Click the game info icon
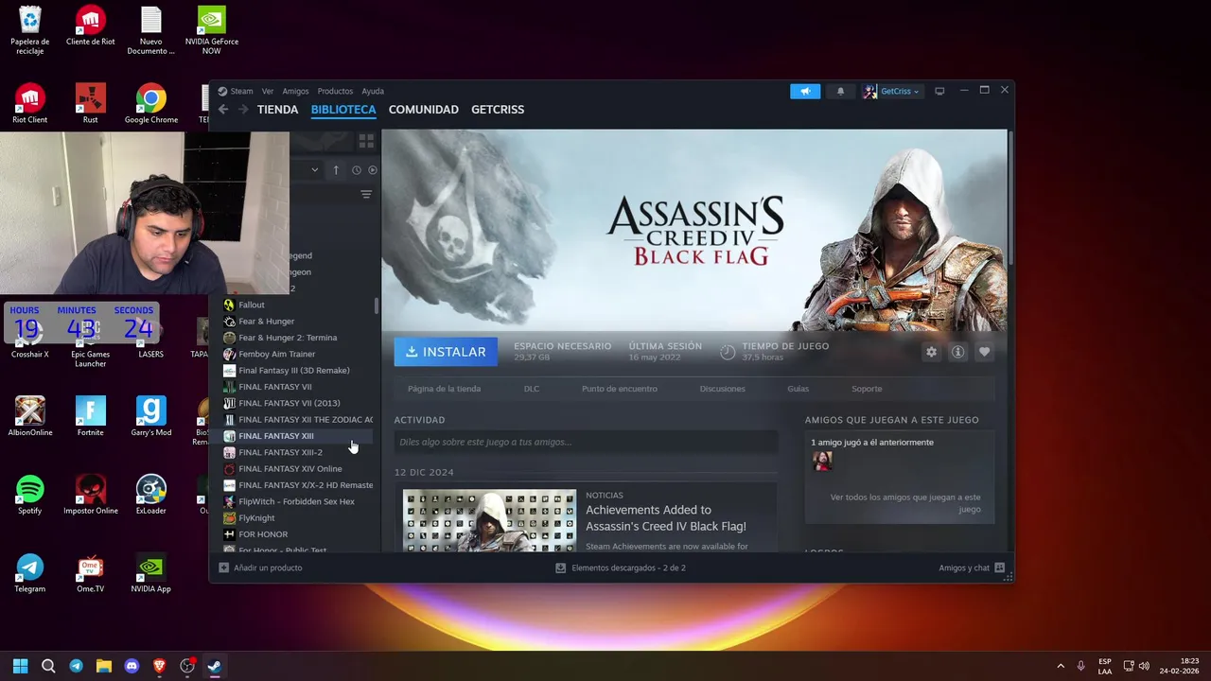The height and width of the screenshot is (681, 1211). coord(957,352)
